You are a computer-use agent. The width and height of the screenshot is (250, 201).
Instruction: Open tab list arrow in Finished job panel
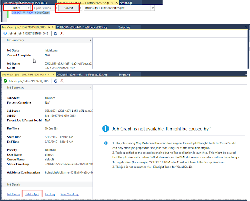[x=246, y=75]
